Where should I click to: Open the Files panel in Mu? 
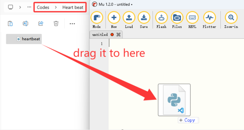(x=177, y=20)
